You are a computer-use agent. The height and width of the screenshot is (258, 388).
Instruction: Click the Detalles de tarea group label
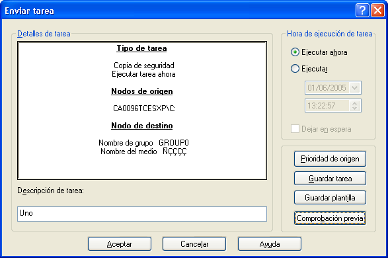[44, 34]
